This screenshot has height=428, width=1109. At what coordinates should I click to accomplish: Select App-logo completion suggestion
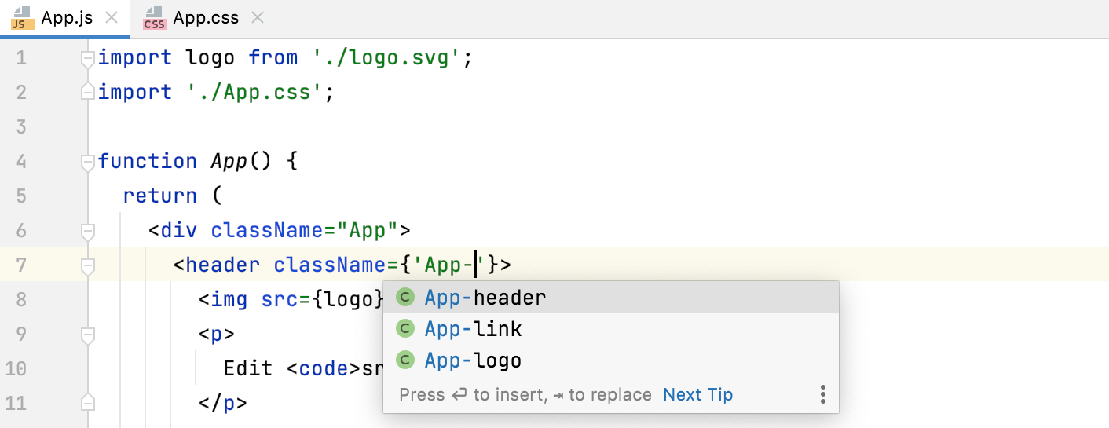tap(610, 360)
